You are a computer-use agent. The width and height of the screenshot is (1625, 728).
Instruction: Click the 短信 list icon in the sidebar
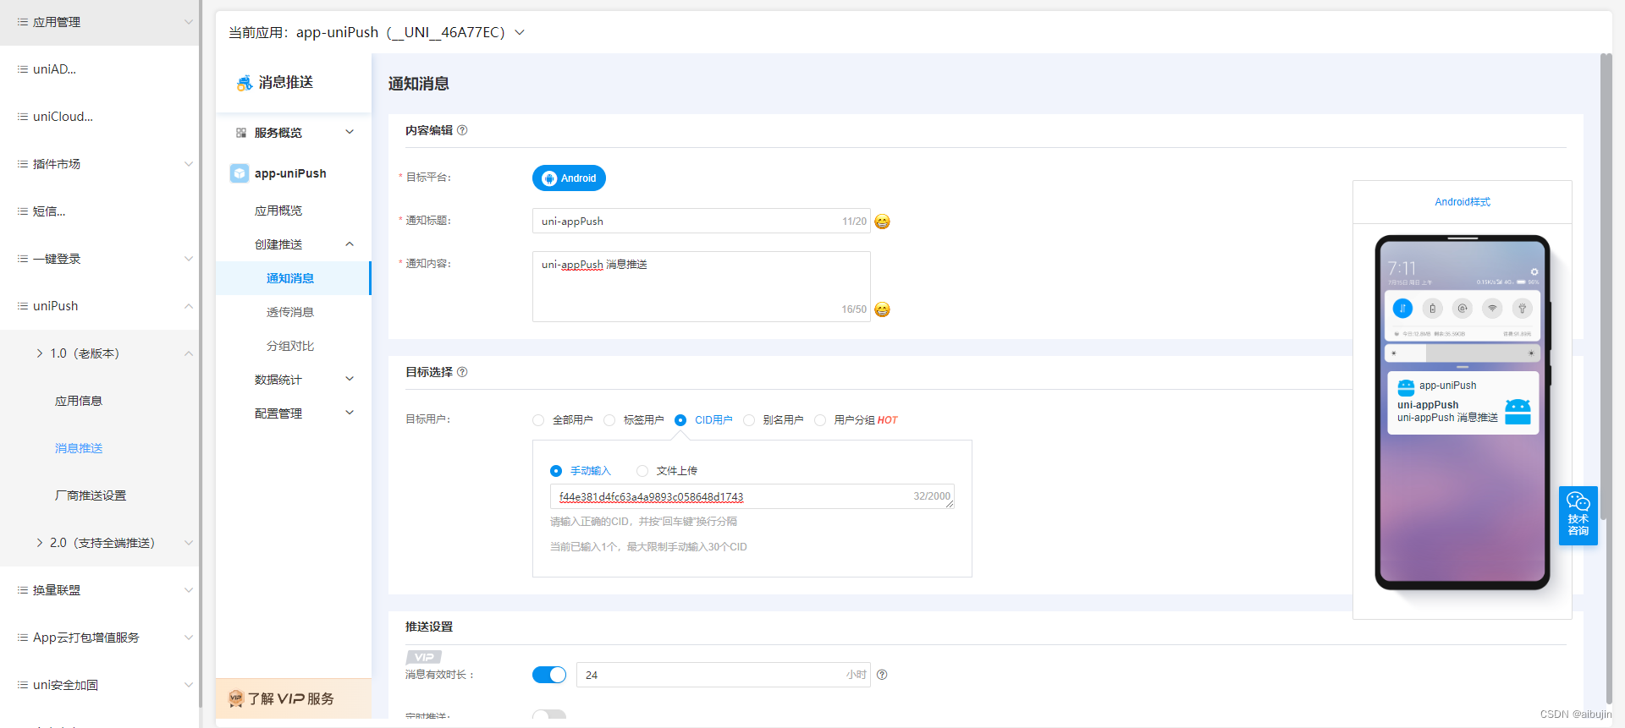tap(23, 211)
